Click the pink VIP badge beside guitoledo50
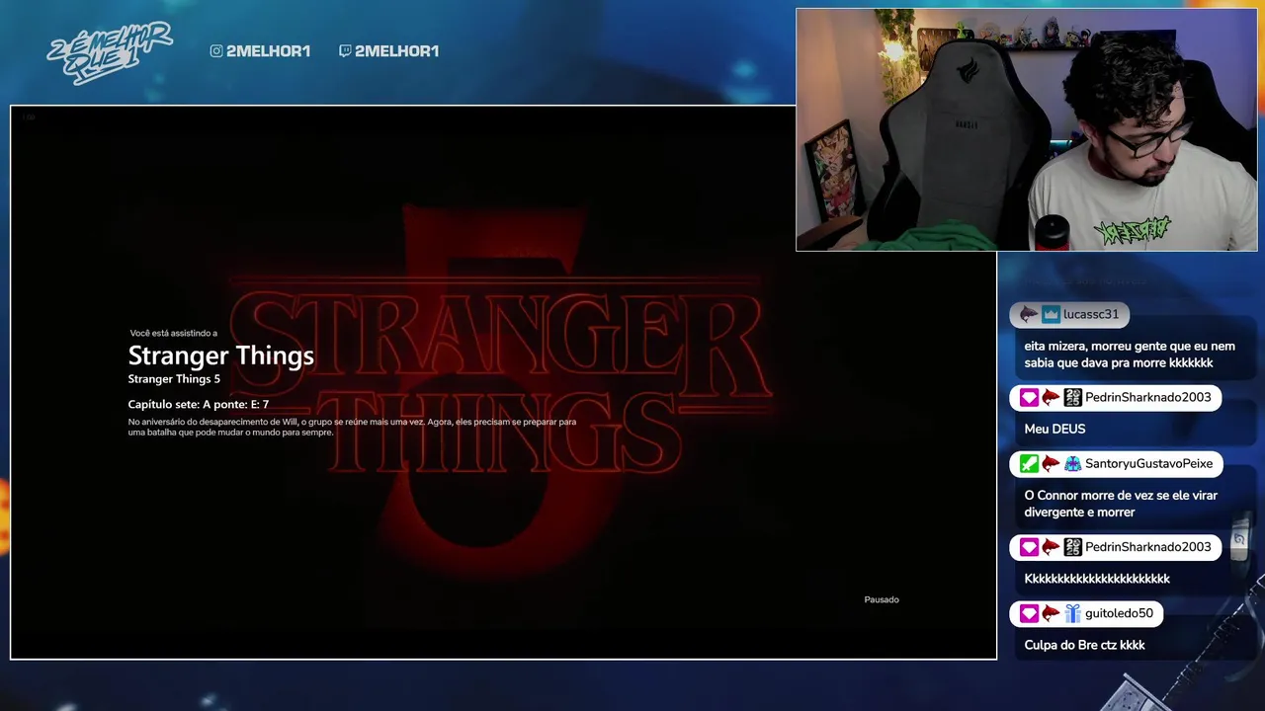The height and width of the screenshot is (711, 1265). tap(1029, 614)
